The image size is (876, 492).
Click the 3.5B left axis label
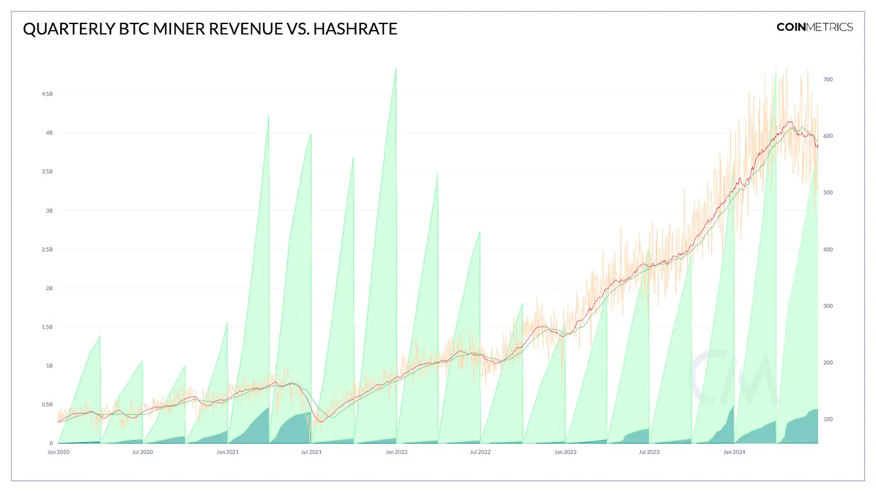tap(46, 172)
